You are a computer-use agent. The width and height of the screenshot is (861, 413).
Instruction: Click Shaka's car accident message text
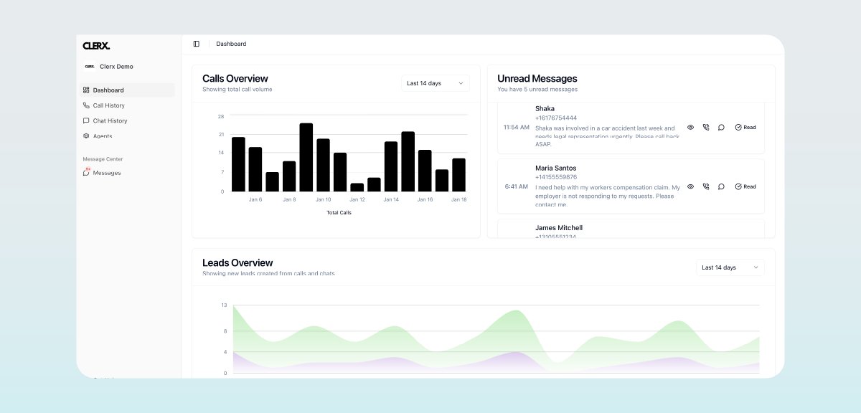pos(607,136)
